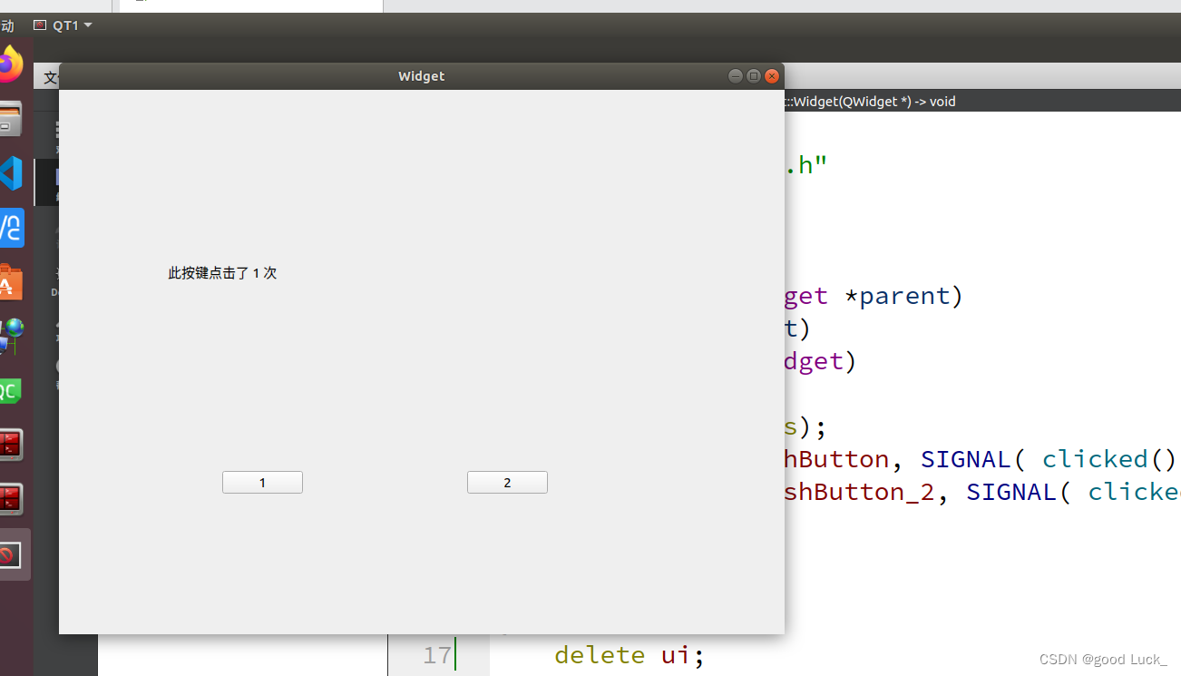Click line number 17 in the gutter
Viewport: 1181px width, 676px height.
pyautogui.click(x=437, y=654)
